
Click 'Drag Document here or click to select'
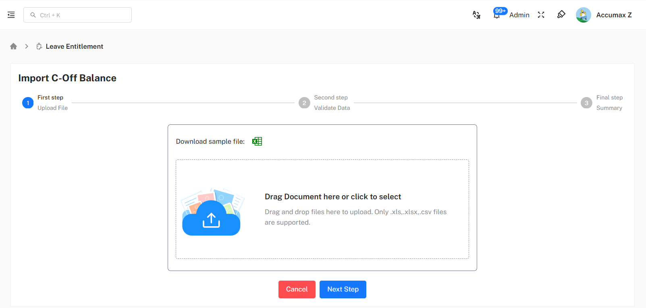332,197
